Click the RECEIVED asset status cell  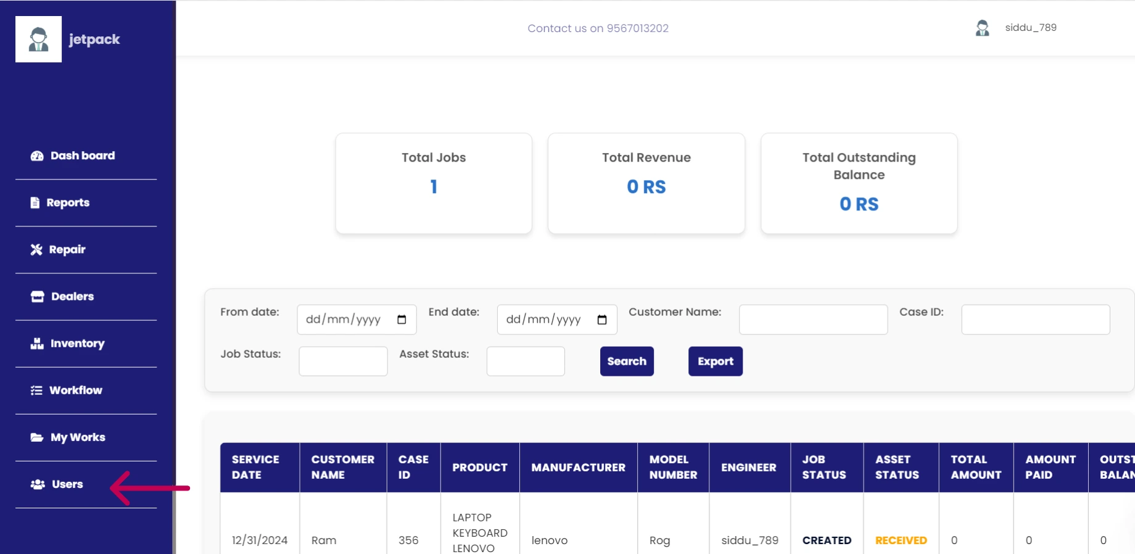tap(901, 540)
